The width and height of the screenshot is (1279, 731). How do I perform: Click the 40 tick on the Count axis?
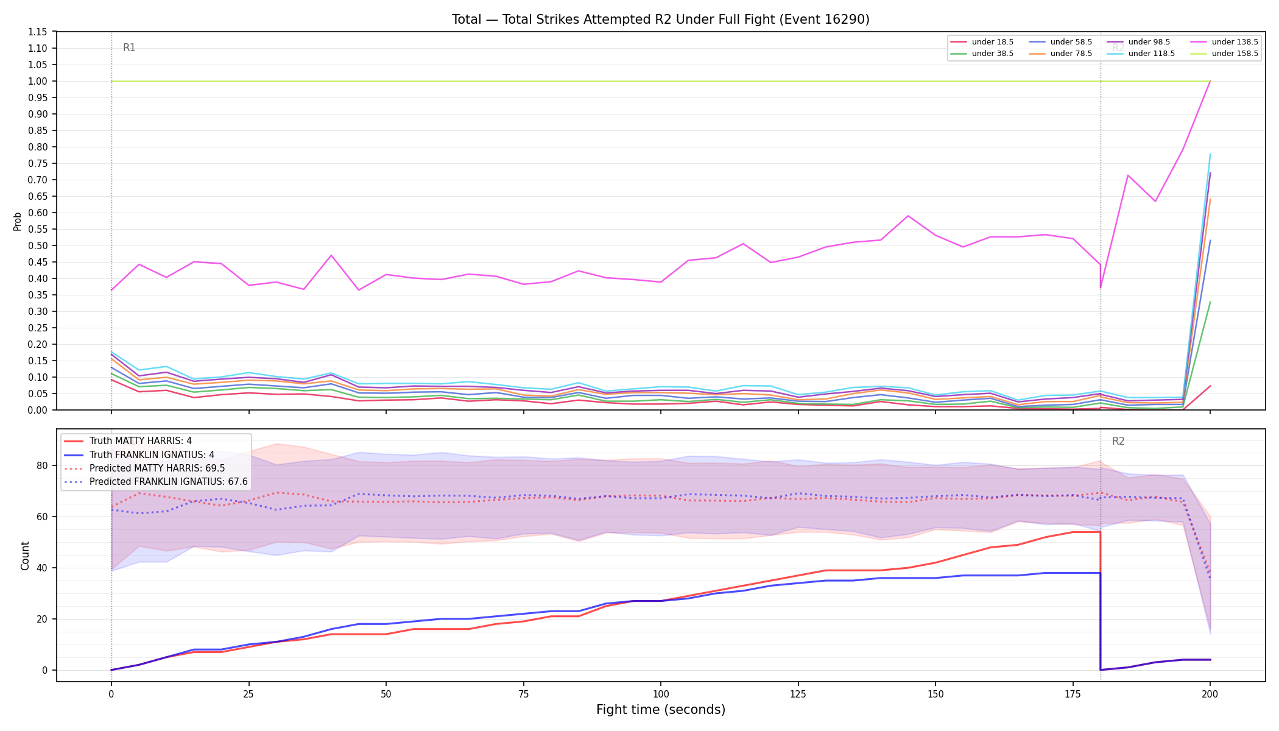(x=41, y=568)
